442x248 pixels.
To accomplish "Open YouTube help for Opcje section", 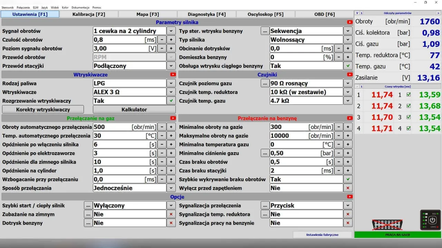I will point(350,197).
